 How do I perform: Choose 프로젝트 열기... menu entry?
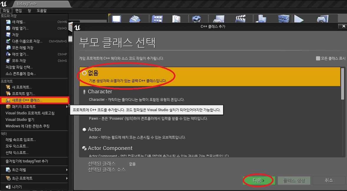click(34, 94)
